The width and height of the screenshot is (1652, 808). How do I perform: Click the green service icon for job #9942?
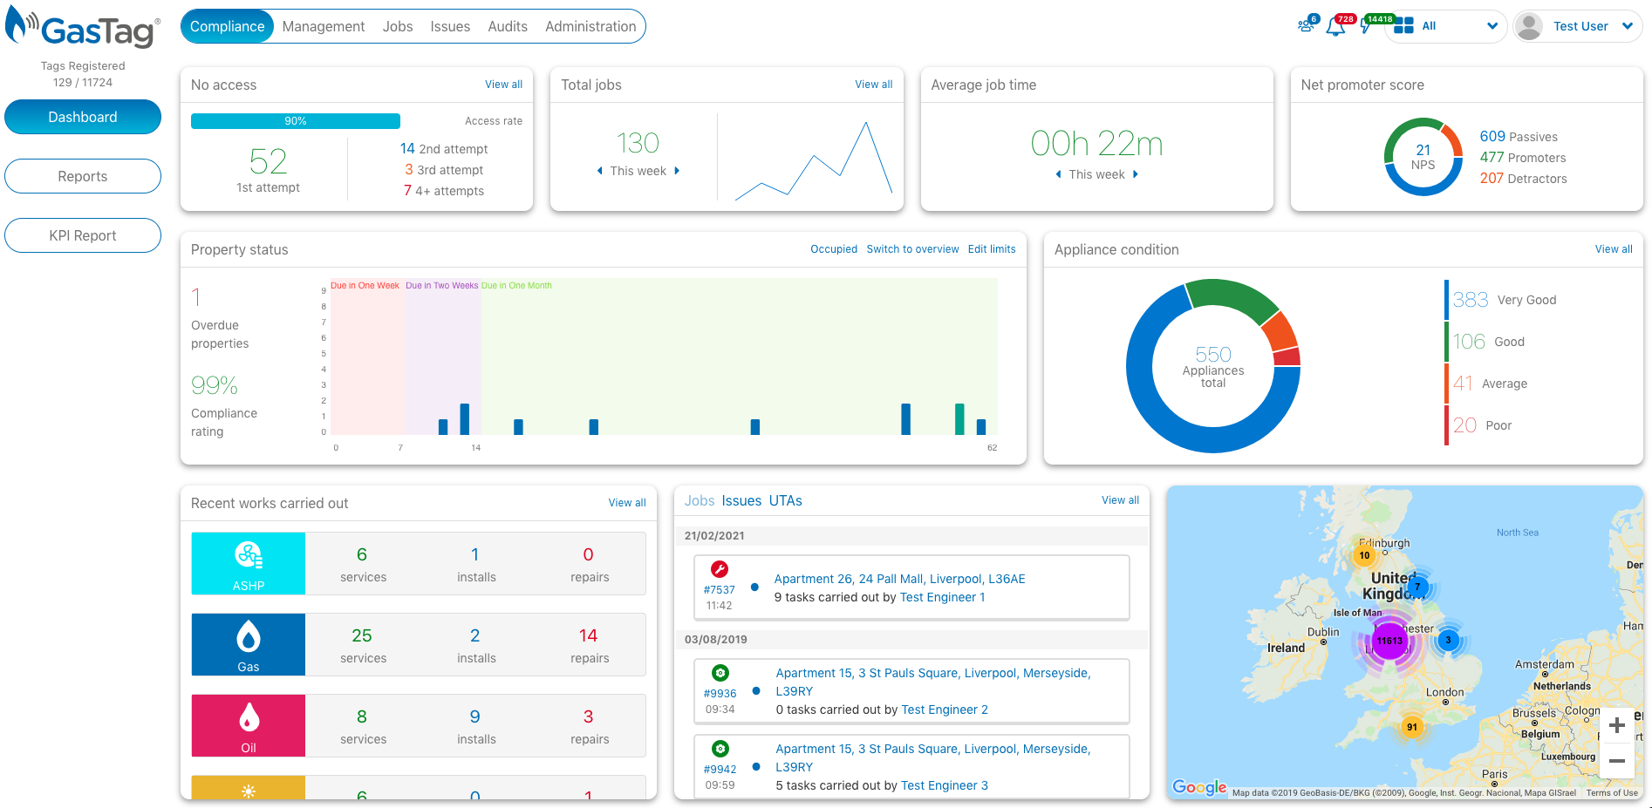[720, 749]
